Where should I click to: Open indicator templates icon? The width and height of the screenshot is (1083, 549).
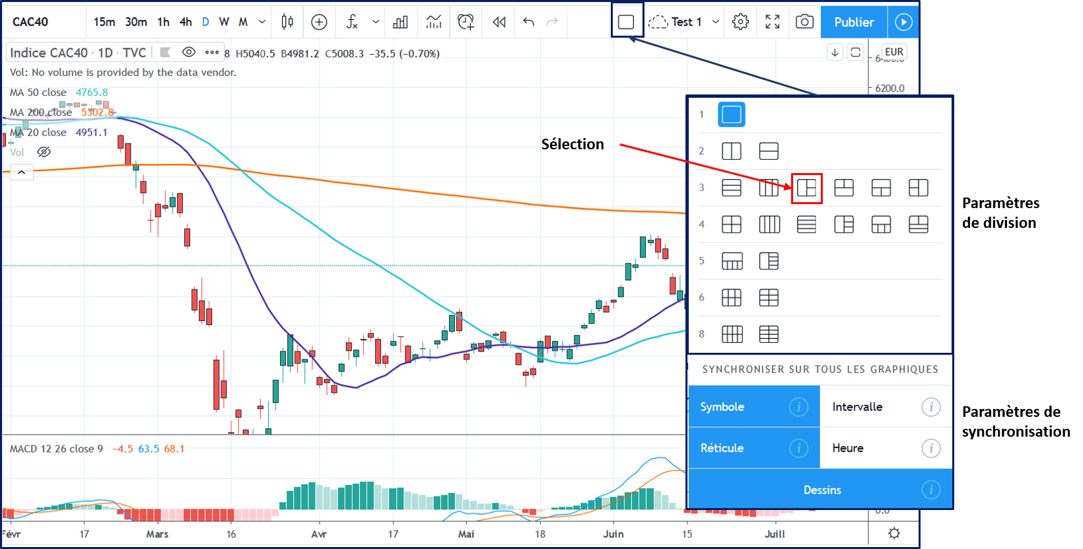[x=433, y=22]
